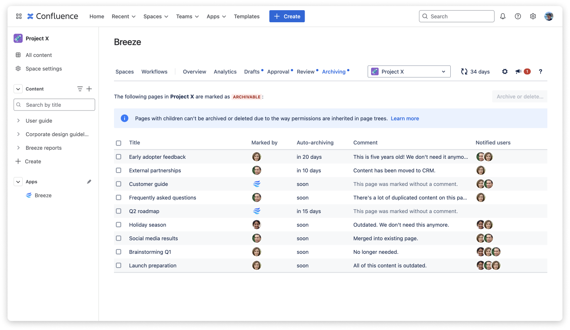Open the Recent dropdown menu
Image resolution: width=570 pixels, height=330 pixels.
click(x=124, y=17)
